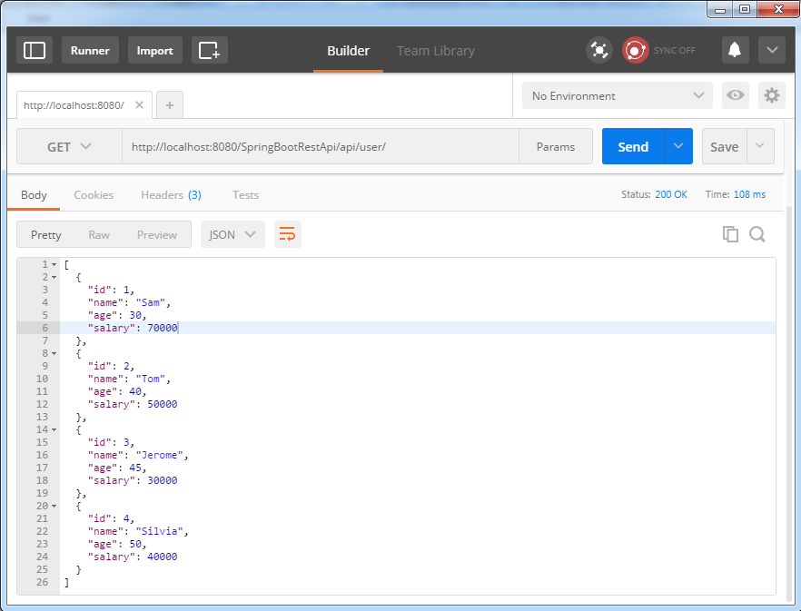Image resolution: width=801 pixels, height=611 pixels.
Task: Open the Team Library view
Action: click(x=435, y=50)
